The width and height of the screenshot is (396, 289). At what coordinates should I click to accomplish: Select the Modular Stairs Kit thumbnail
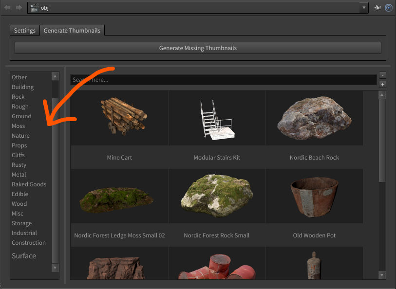tap(217, 118)
